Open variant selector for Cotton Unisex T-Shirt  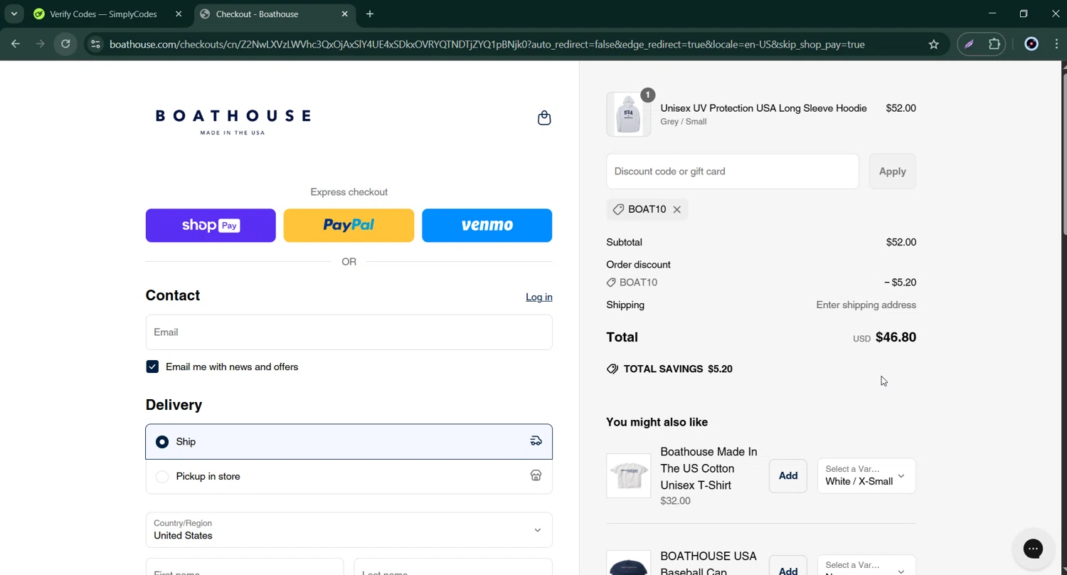click(x=866, y=475)
